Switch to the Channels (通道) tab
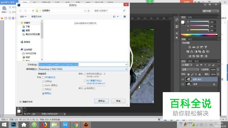The image size is (228, 128). point(190,61)
